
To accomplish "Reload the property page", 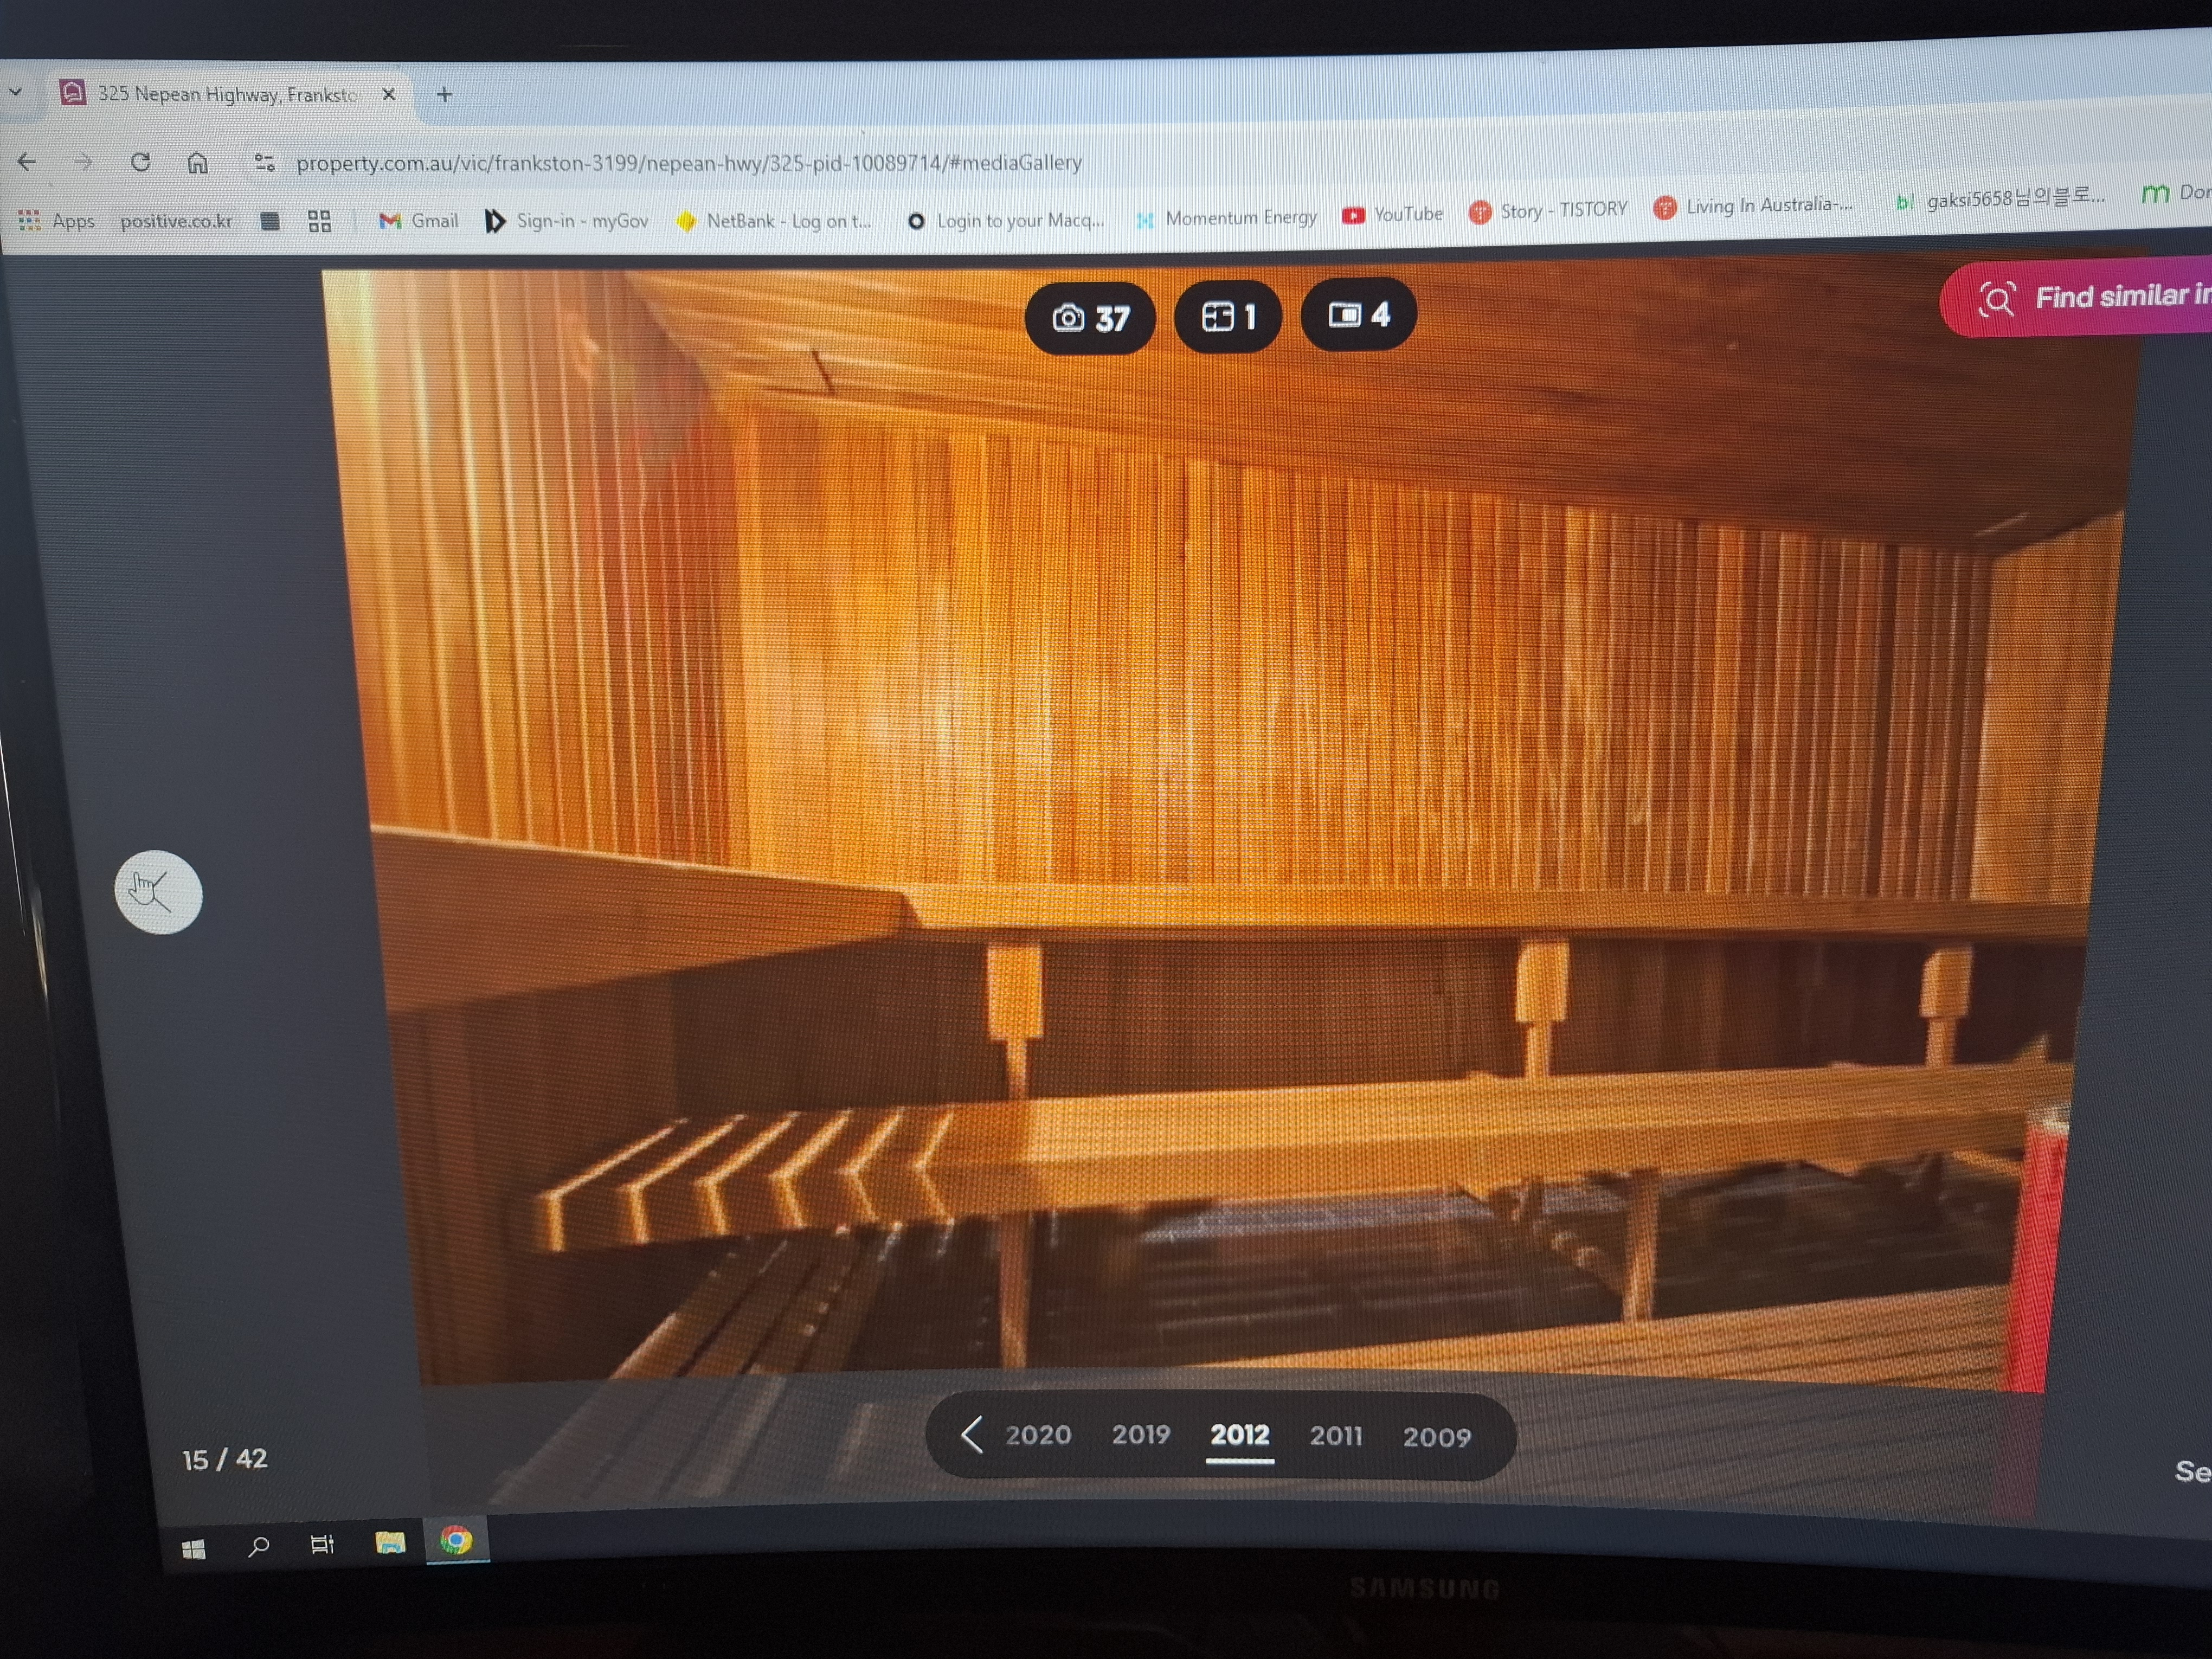I will pyautogui.click(x=140, y=161).
